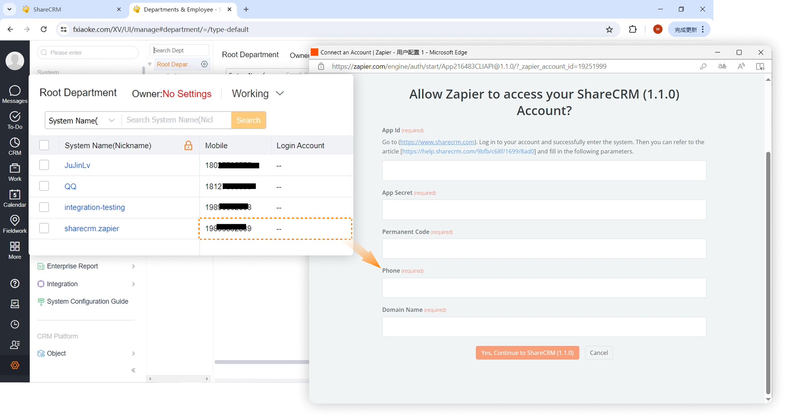Viewport: 787px width, 418px height.
Task: Open Chrome 完成更新 menu dots
Action: tap(703, 29)
